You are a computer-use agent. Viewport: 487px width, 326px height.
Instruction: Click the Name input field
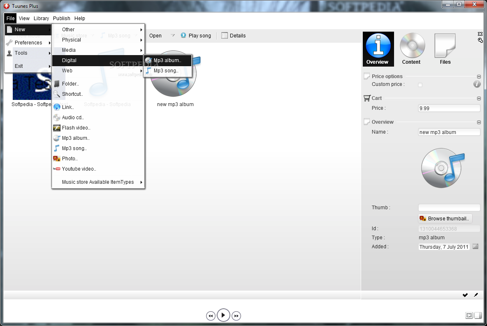(x=449, y=132)
